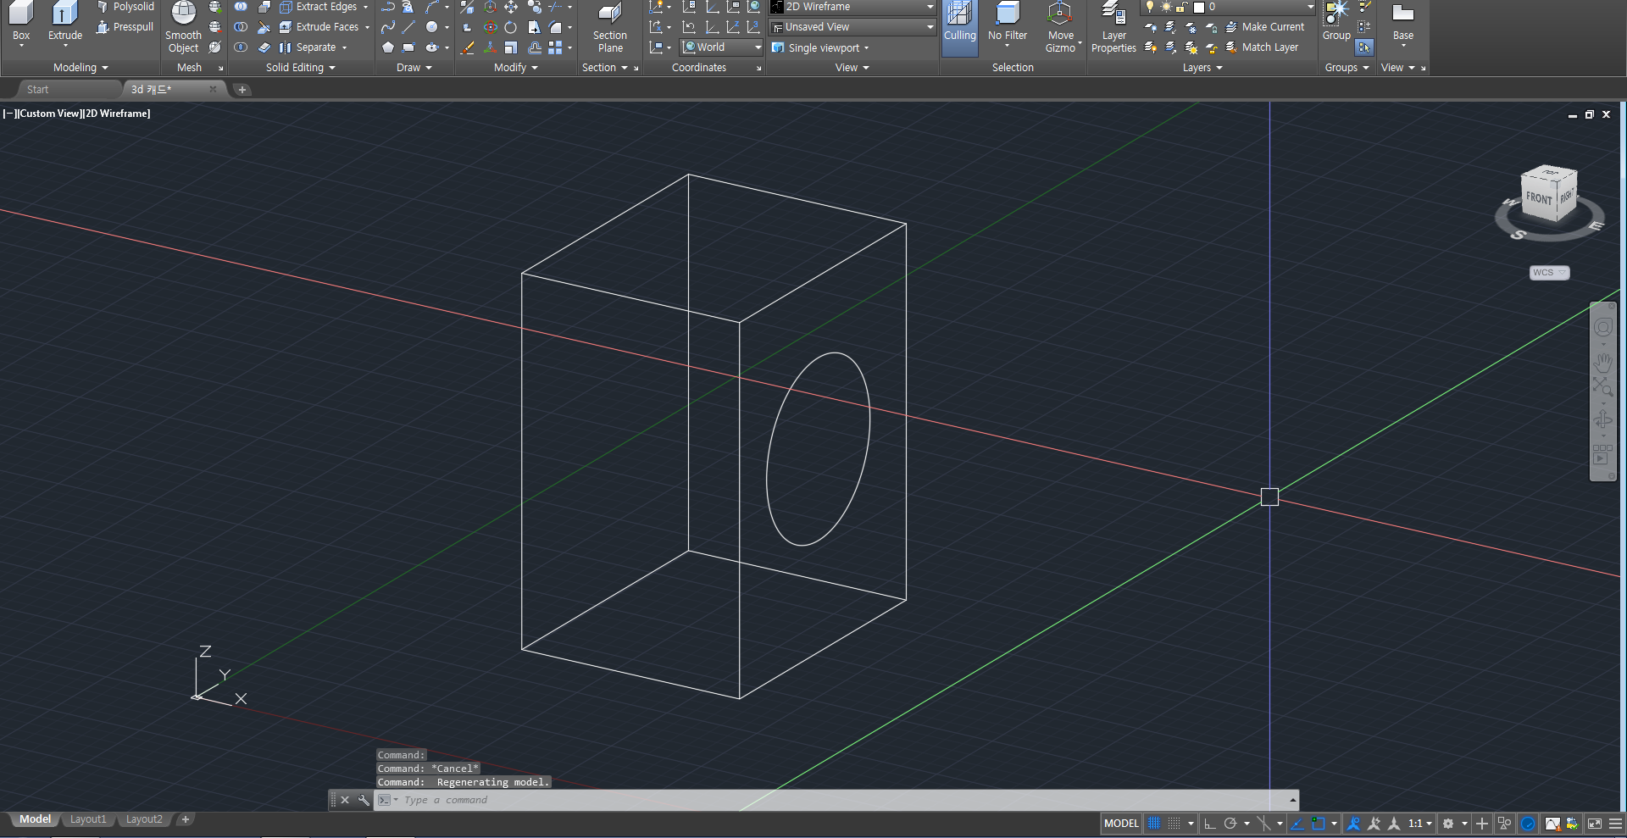Viewport: 1627px width, 838px height.
Task: Open the workspace switching gear icon
Action: 1448,823
